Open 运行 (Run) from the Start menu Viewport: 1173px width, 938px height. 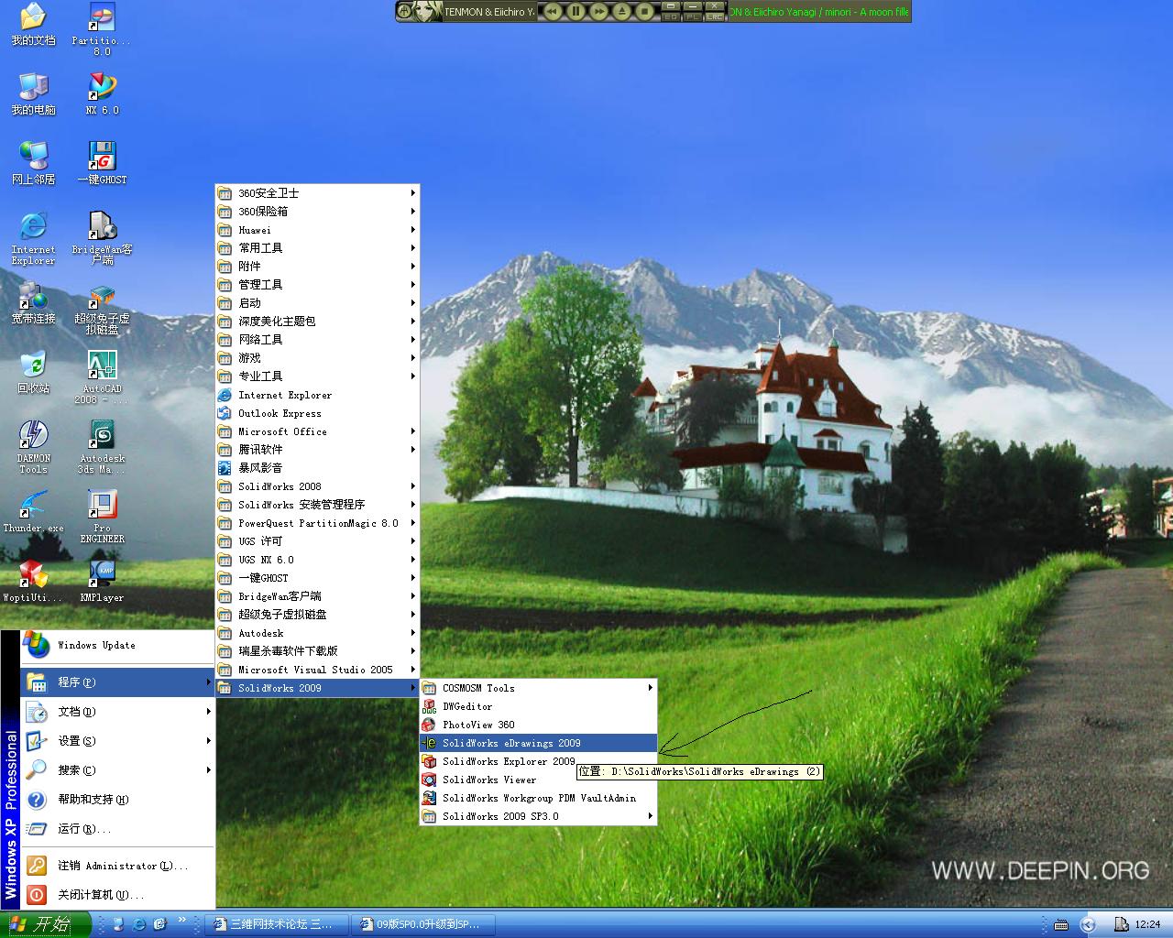pyautogui.click(x=117, y=829)
